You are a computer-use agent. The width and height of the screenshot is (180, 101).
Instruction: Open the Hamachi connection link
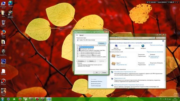[x=152, y=65]
